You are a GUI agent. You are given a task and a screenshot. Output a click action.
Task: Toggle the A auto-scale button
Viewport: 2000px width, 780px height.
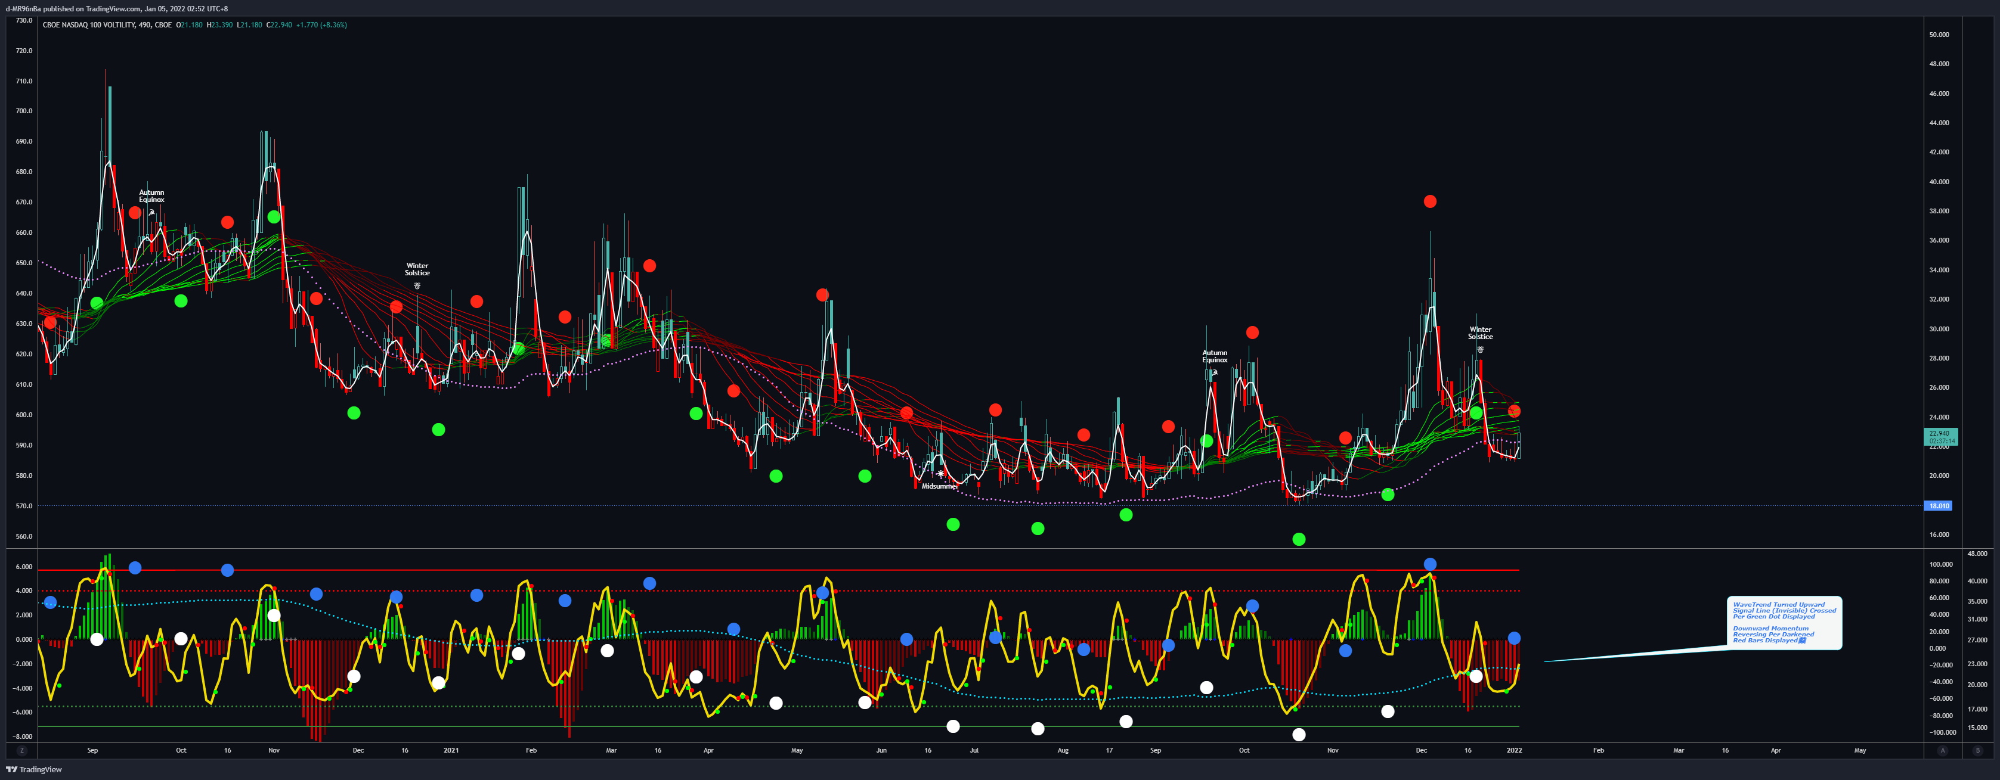click(1943, 751)
